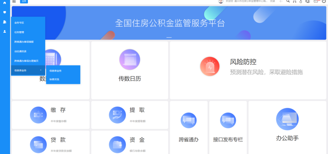Open 任务管理 in the flyout menu

click(19, 32)
